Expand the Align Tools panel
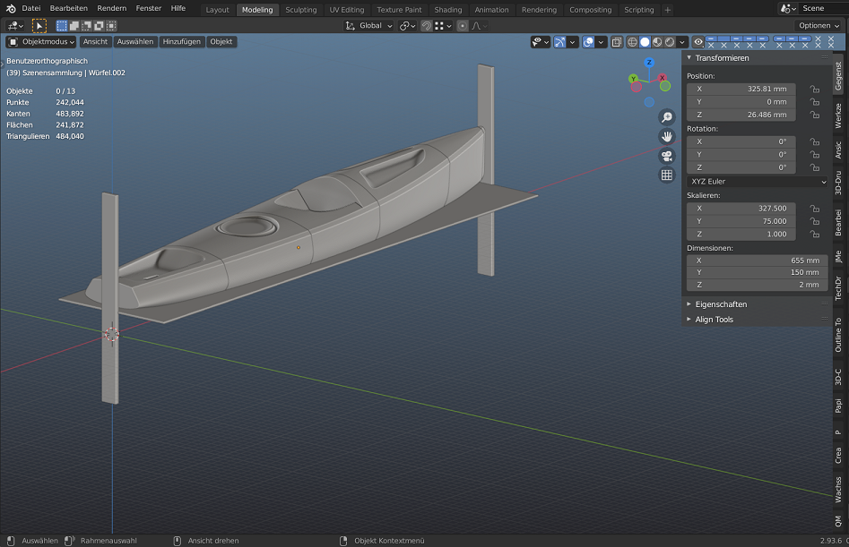This screenshot has height=547, width=849. click(x=714, y=320)
